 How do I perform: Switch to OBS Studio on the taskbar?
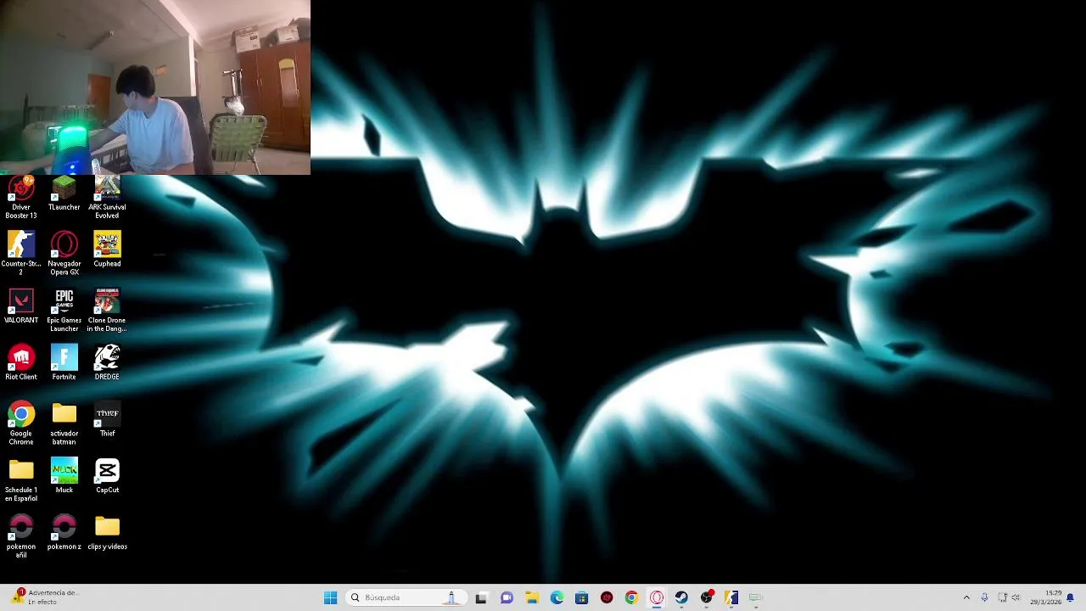click(x=707, y=597)
